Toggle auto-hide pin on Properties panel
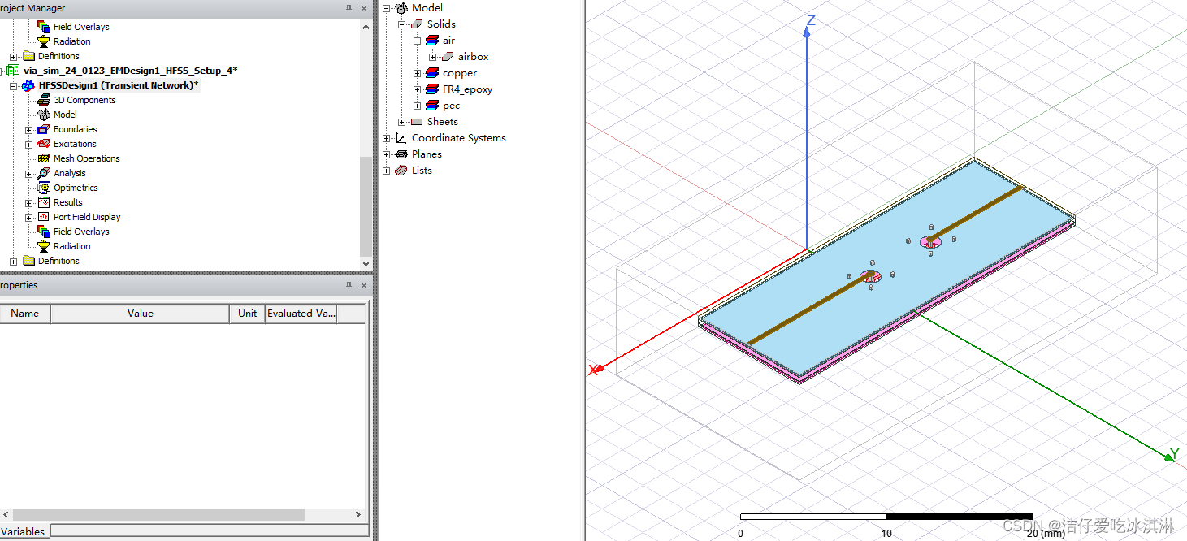The width and height of the screenshot is (1187, 541). click(349, 285)
